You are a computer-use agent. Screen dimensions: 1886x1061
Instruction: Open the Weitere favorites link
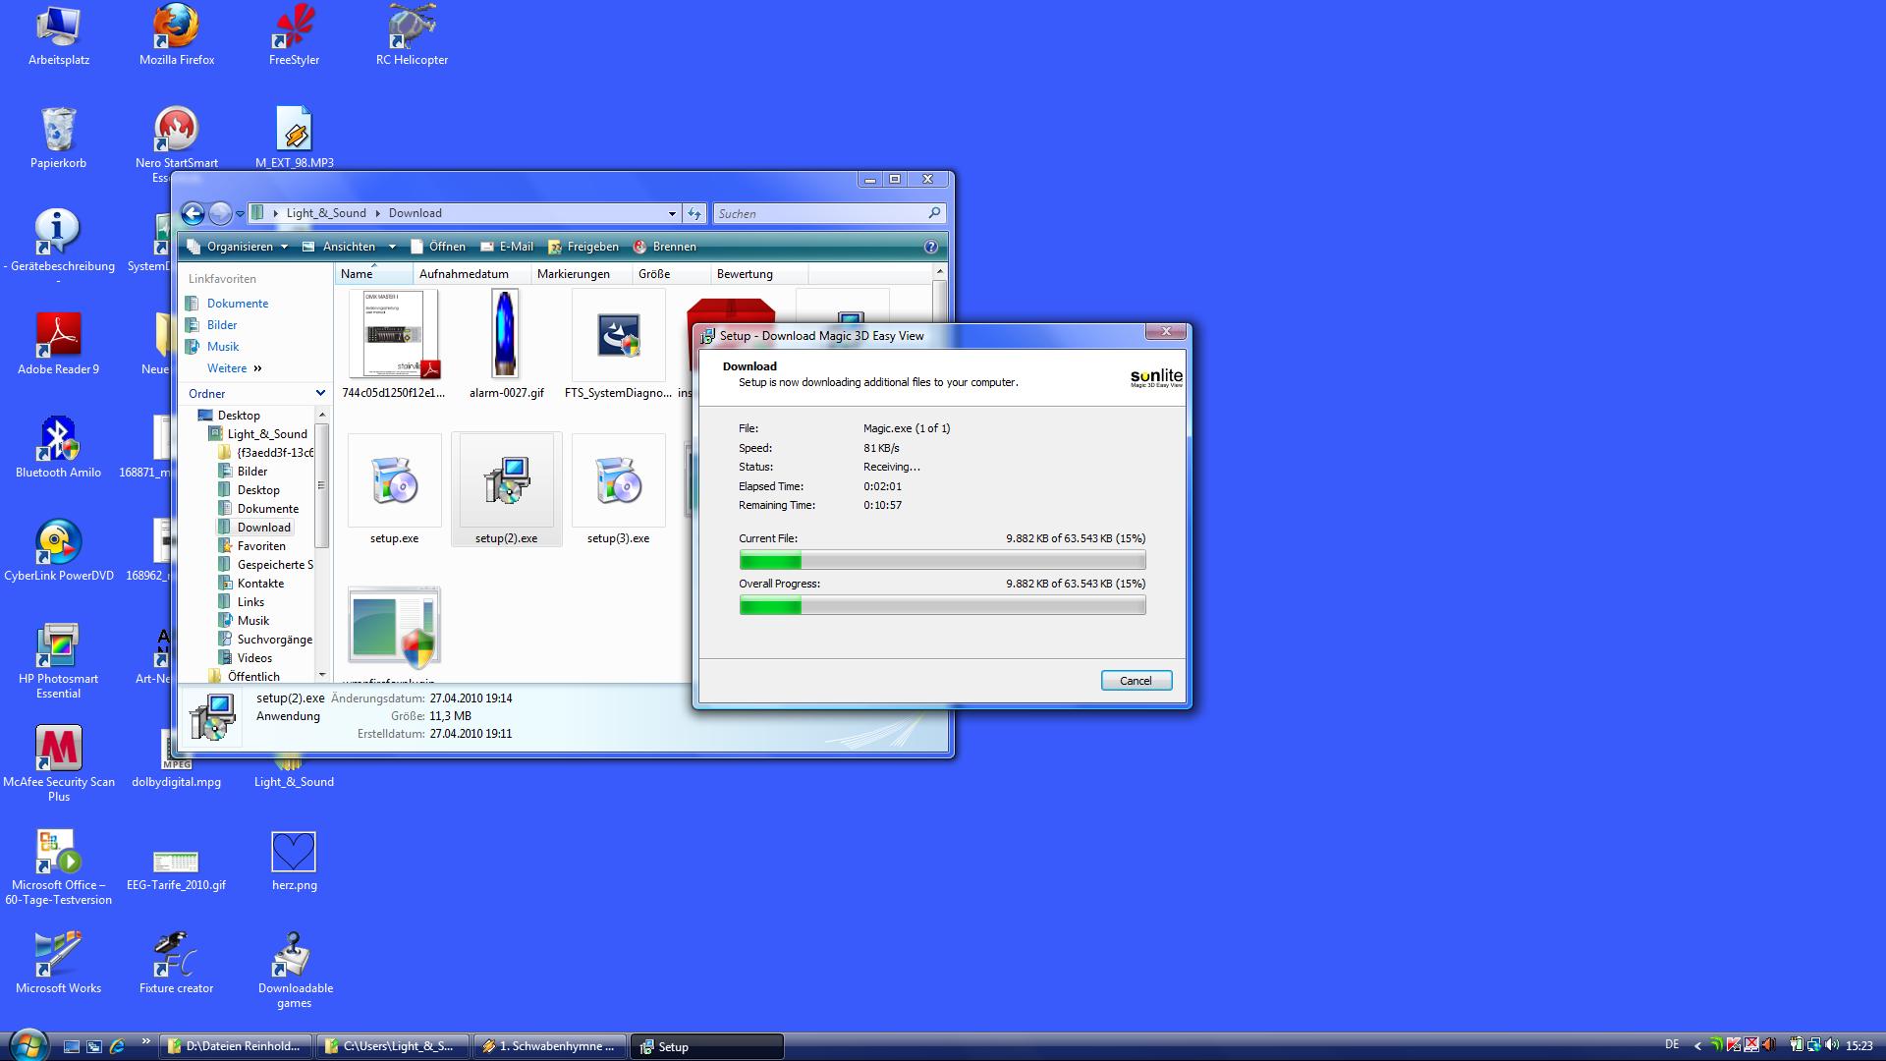(x=227, y=368)
